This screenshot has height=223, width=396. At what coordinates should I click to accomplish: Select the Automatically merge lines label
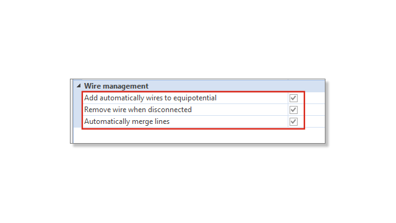127,121
